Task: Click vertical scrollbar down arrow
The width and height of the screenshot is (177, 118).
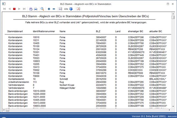Action: [173, 107]
